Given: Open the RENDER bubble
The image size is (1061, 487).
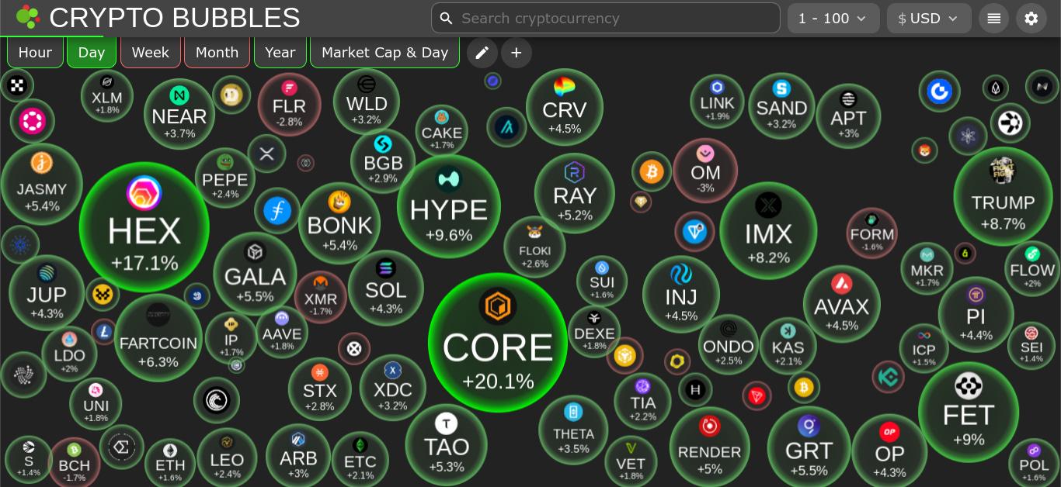Looking at the screenshot, I should 710,447.
